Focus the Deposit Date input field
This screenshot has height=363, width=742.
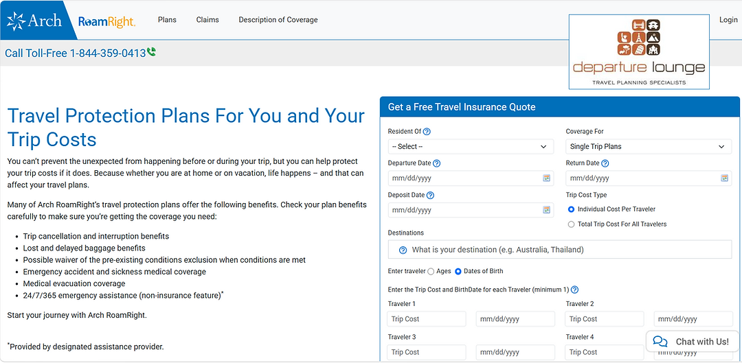coord(471,210)
